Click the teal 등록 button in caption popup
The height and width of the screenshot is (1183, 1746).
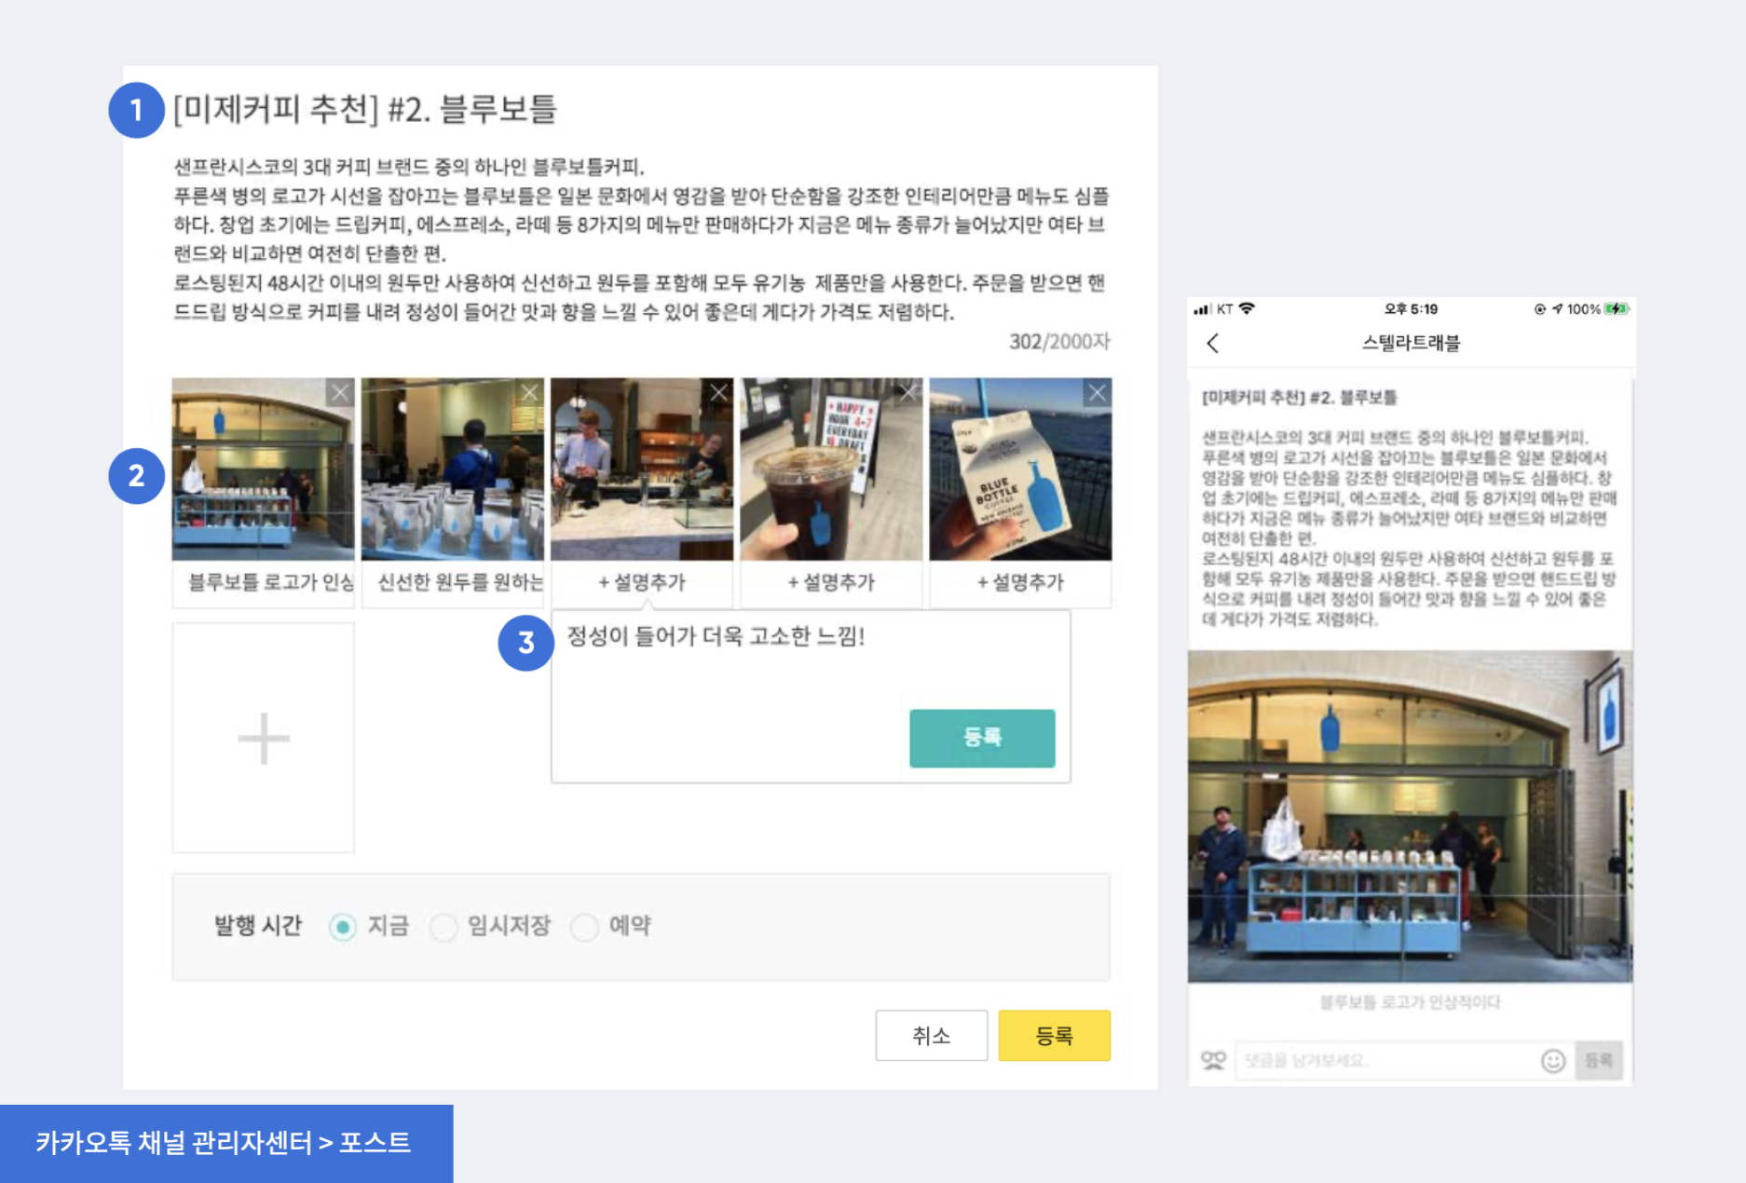[x=982, y=738]
